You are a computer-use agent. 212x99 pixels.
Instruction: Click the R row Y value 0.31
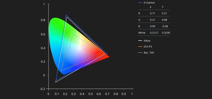pos(164,13)
